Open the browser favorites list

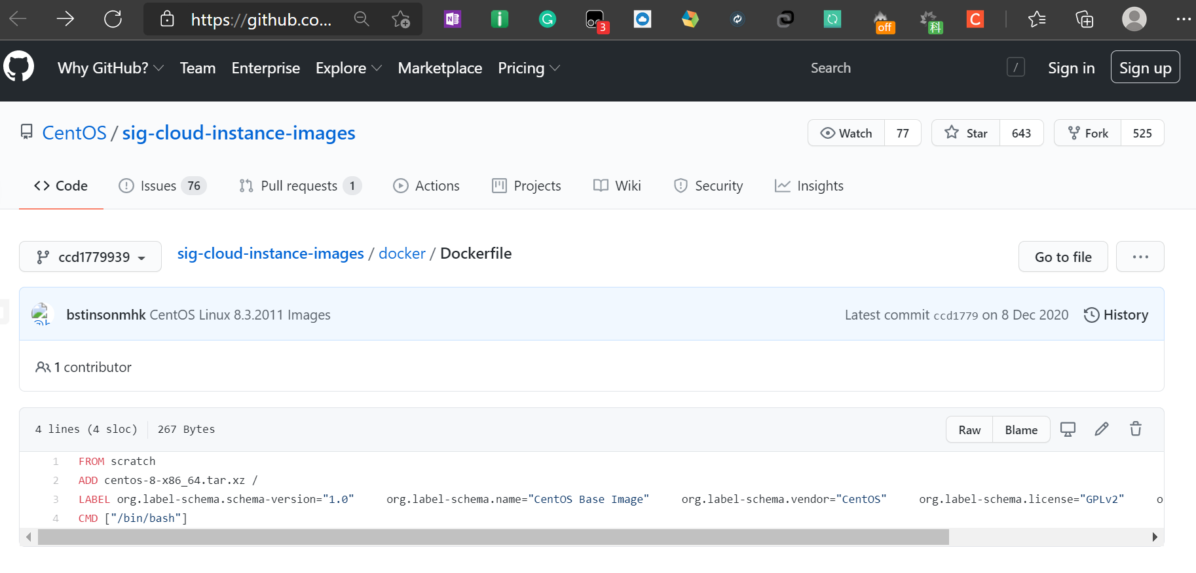click(1037, 19)
